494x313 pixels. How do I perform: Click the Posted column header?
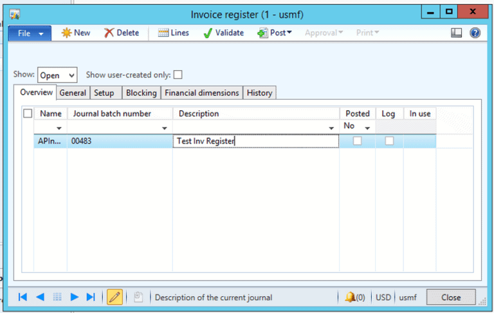pyautogui.click(x=358, y=113)
